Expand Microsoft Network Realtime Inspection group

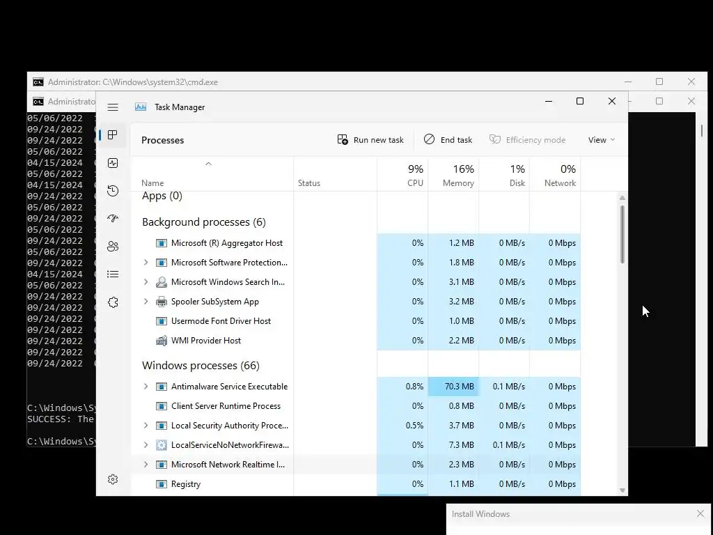pyautogui.click(x=146, y=465)
